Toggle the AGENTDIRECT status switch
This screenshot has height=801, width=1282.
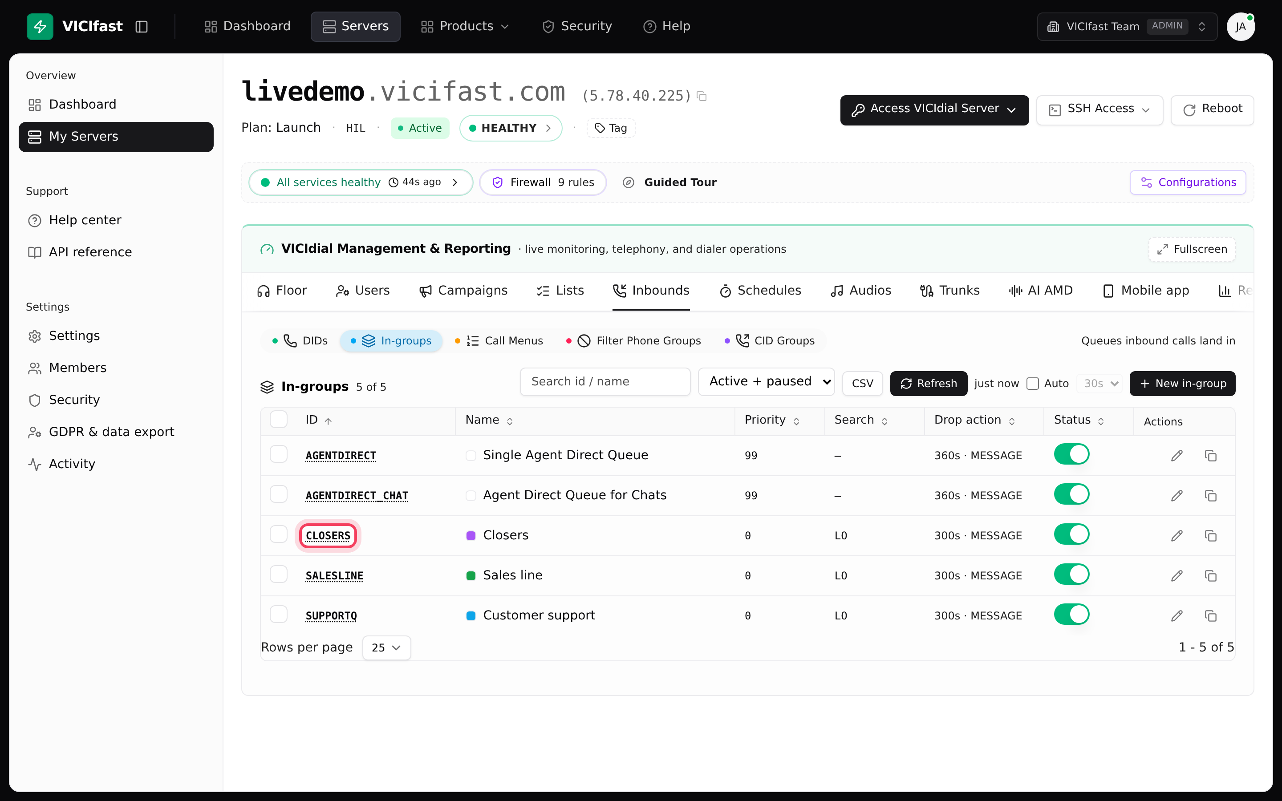(1071, 454)
